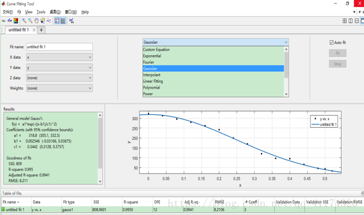
Task: Click the axes limits tool icon
Action: [71, 21]
